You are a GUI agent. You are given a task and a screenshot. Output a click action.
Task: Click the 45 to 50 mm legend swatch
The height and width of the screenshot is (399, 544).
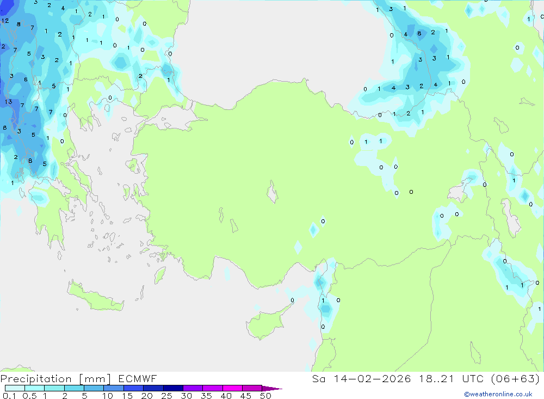click(252, 388)
